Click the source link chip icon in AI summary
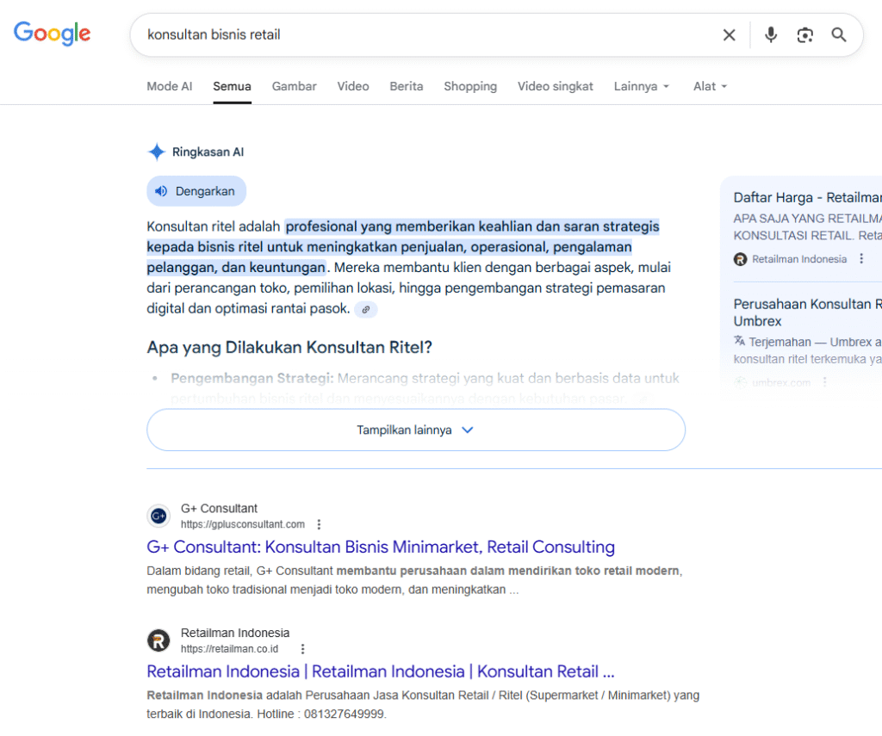The height and width of the screenshot is (736, 882). tap(366, 309)
